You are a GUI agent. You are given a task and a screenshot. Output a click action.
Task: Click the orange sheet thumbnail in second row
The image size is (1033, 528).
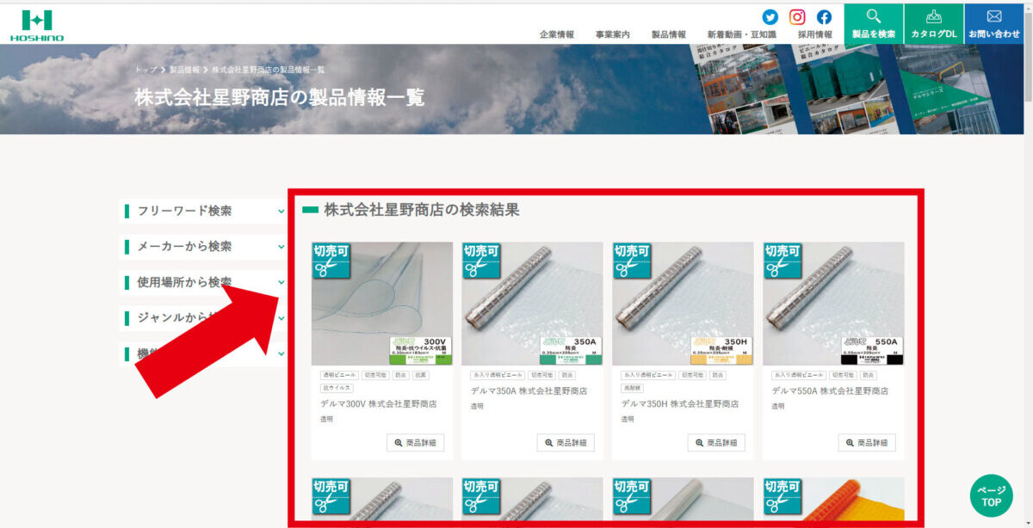coord(833,499)
